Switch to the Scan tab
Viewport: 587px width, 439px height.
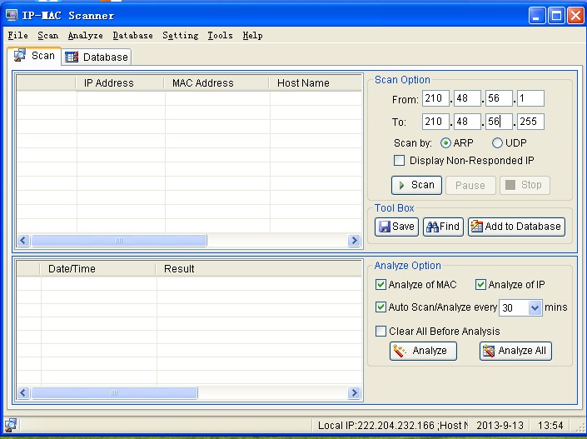pyautogui.click(x=34, y=56)
